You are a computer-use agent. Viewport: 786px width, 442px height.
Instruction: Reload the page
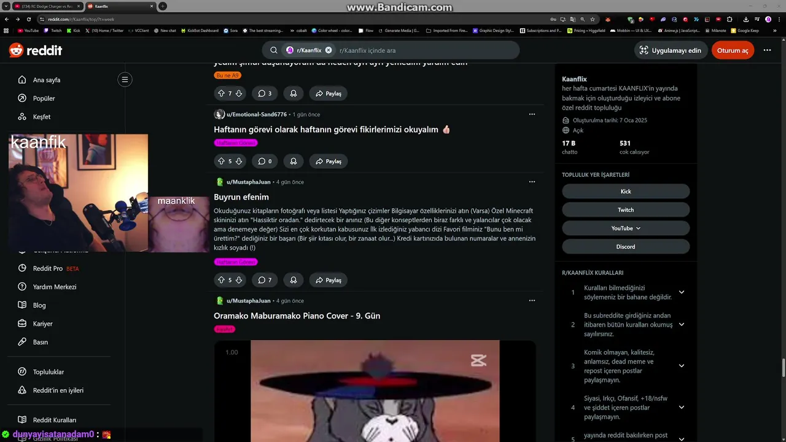tap(29, 19)
